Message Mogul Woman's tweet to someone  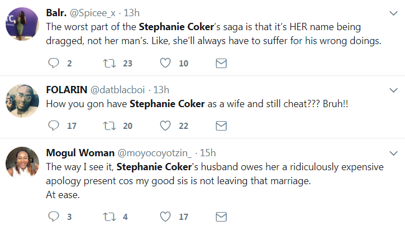tap(221, 216)
